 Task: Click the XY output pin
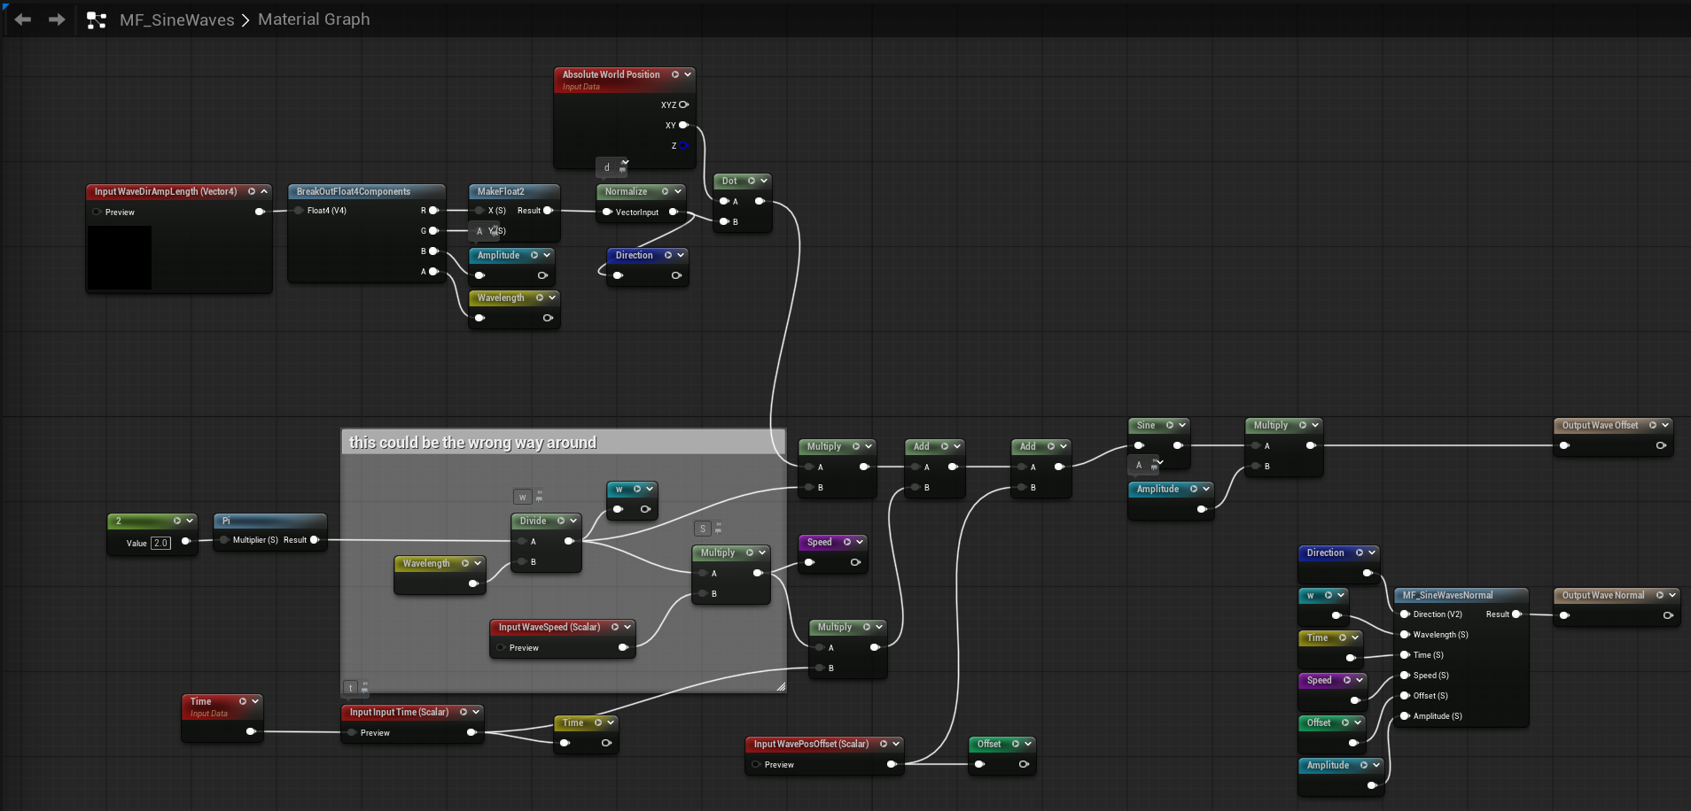[683, 125]
